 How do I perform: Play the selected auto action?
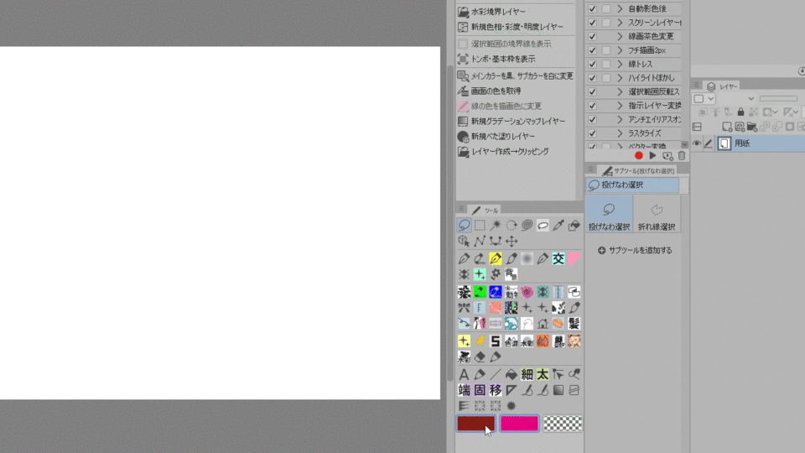[x=652, y=156]
